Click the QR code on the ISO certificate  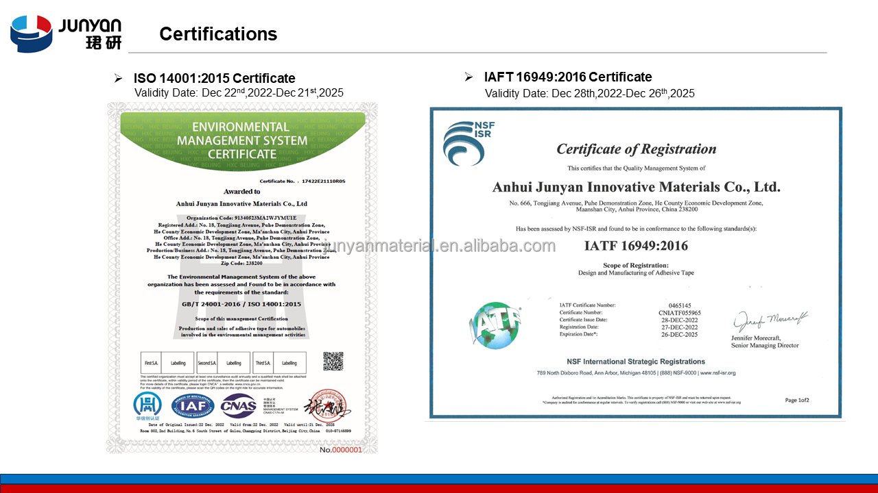pyautogui.click(x=333, y=361)
